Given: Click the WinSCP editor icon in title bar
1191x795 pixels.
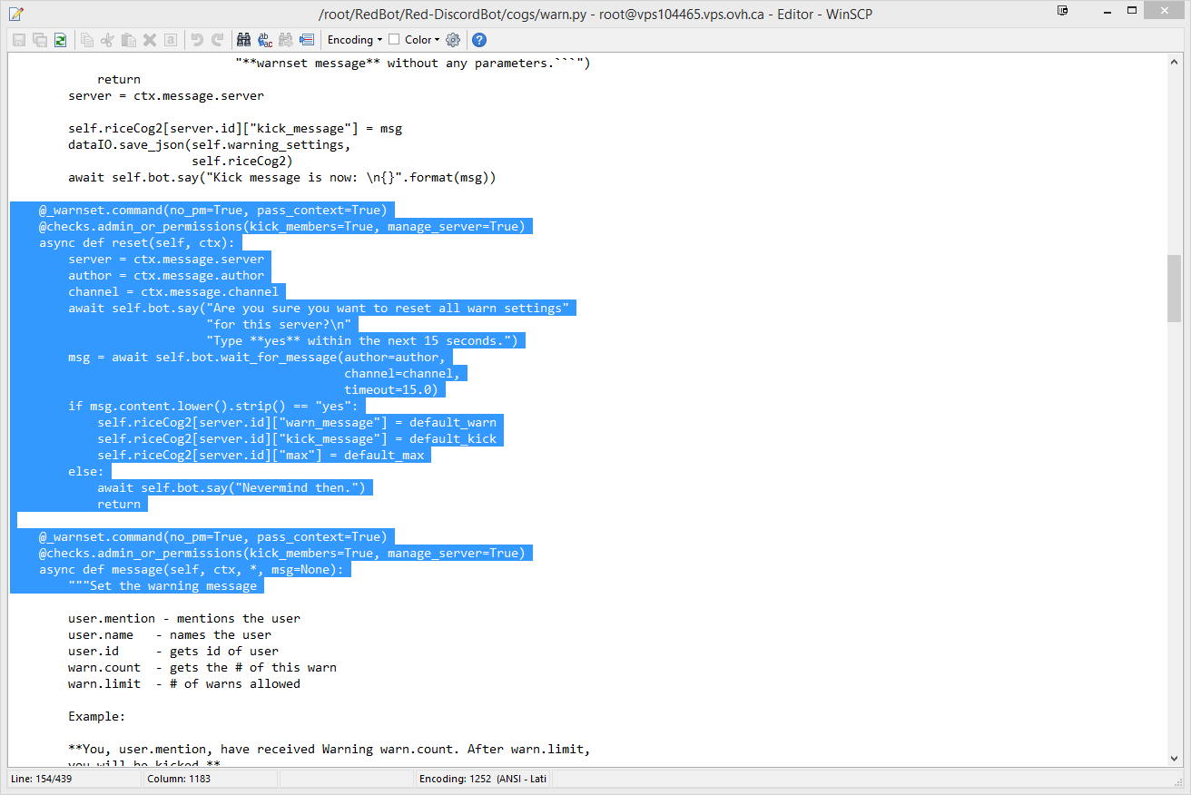Looking at the screenshot, I should click(x=15, y=14).
